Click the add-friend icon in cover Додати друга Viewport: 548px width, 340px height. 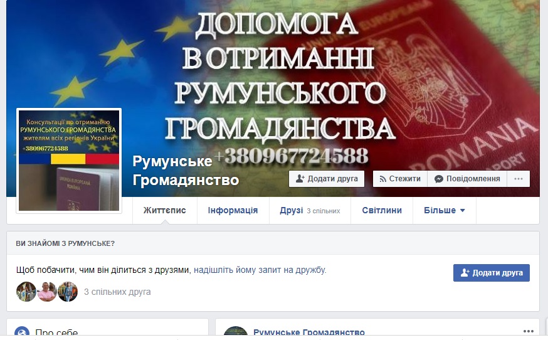pyautogui.click(x=300, y=179)
